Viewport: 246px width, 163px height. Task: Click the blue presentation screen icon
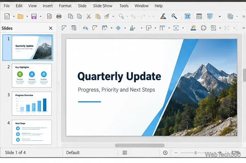[210, 16]
